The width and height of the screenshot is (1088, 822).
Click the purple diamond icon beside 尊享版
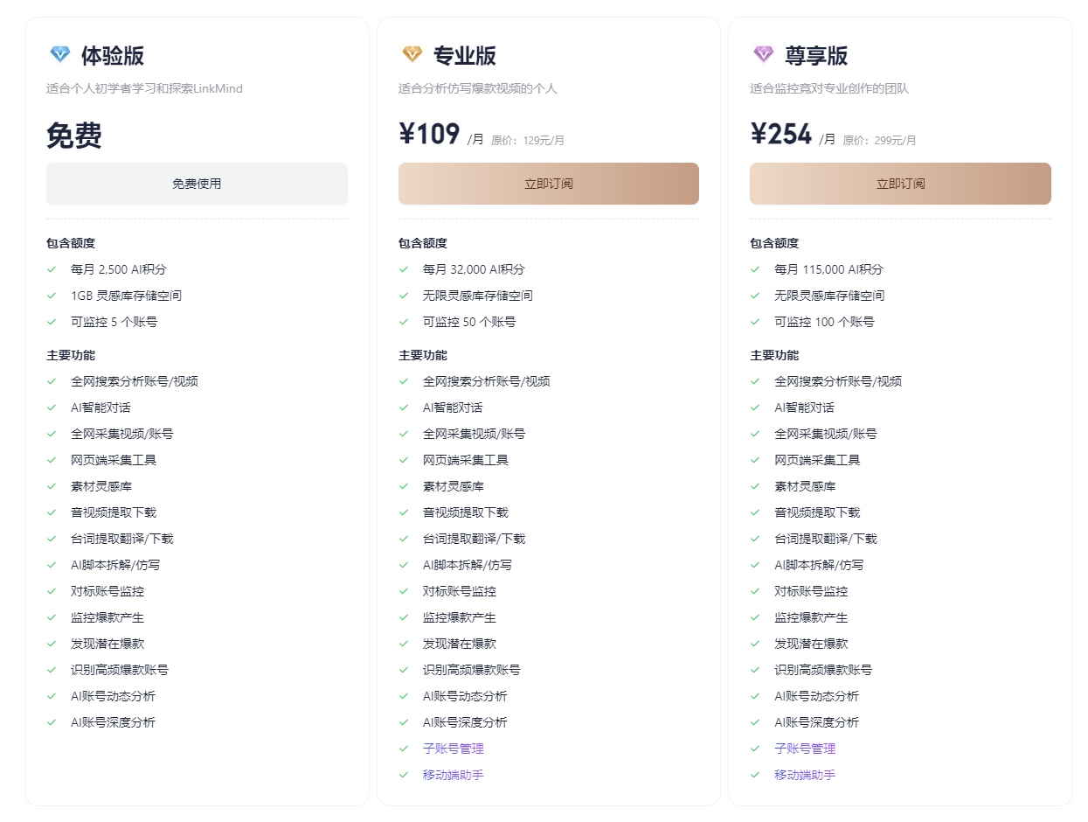(764, 55)
